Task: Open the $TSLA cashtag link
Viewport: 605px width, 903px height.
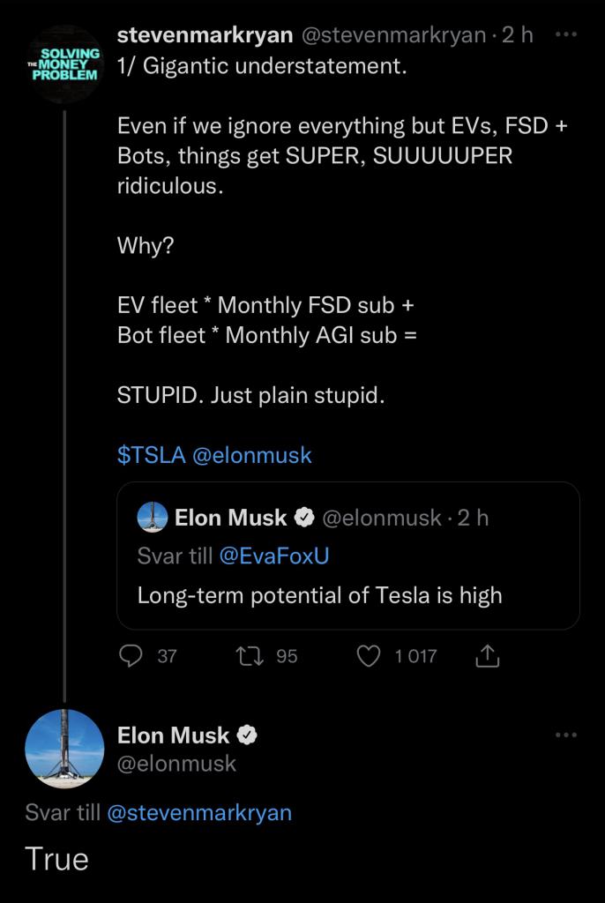Action: pos(151,455)
